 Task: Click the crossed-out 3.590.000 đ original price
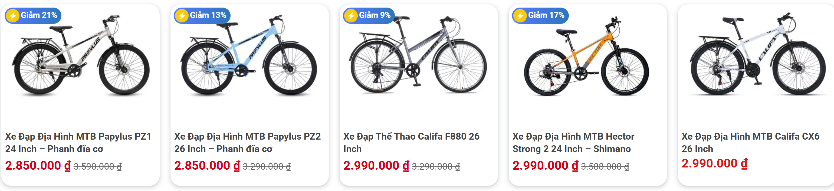click(98, 166)
